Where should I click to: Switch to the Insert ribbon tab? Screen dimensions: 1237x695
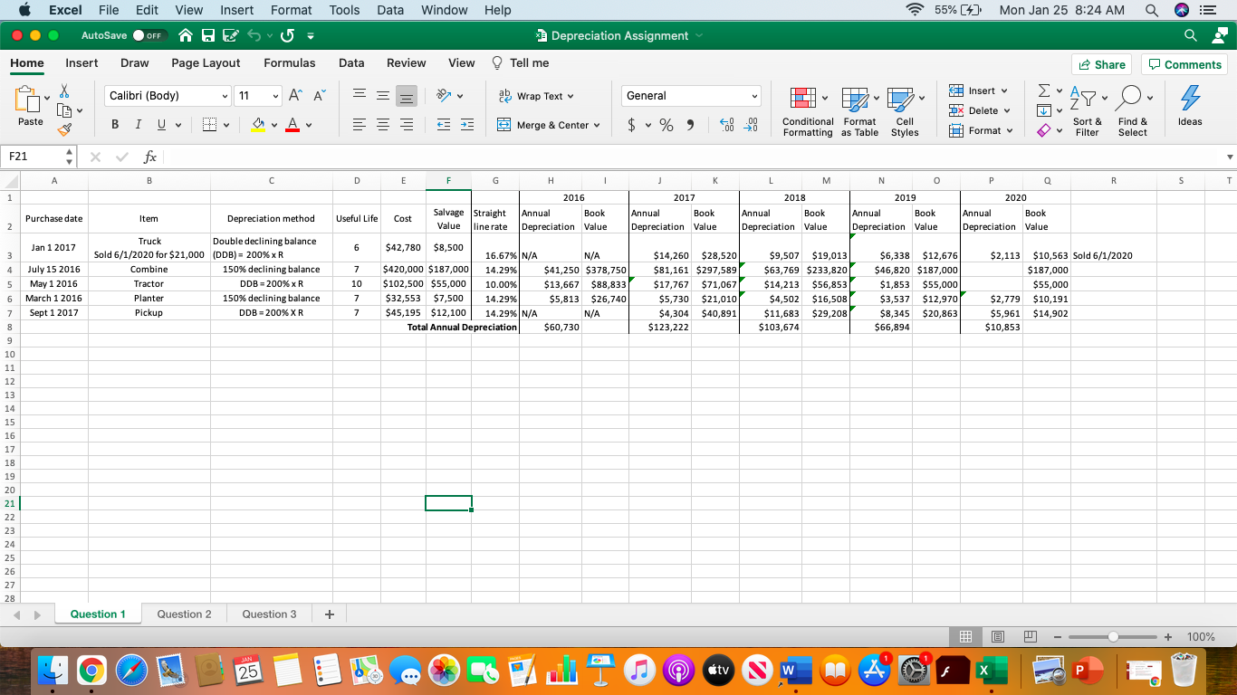82,62
